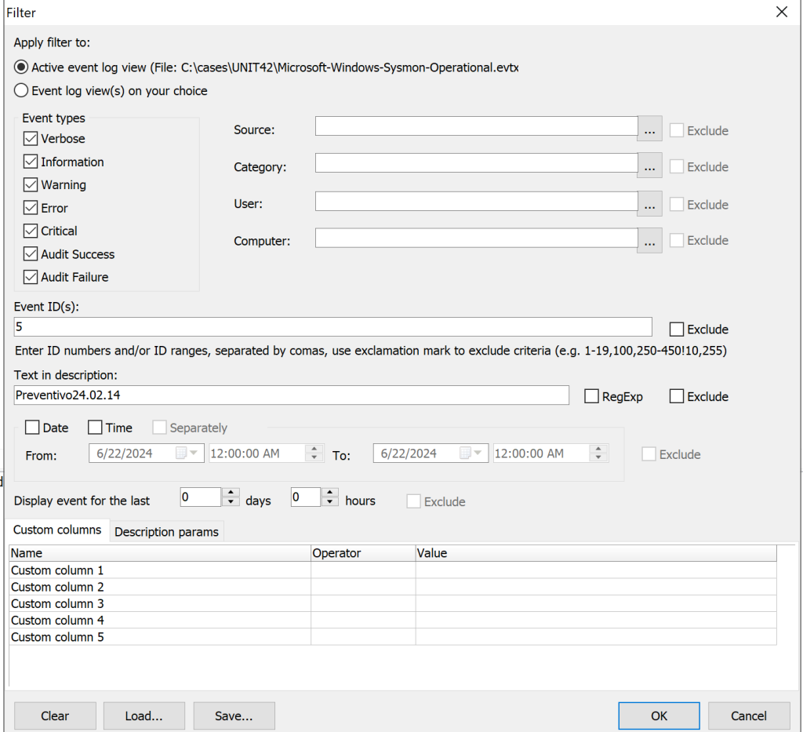Decrease the days spinner value
The width and height of the screenshot is (803, 732).
point(231,501)
